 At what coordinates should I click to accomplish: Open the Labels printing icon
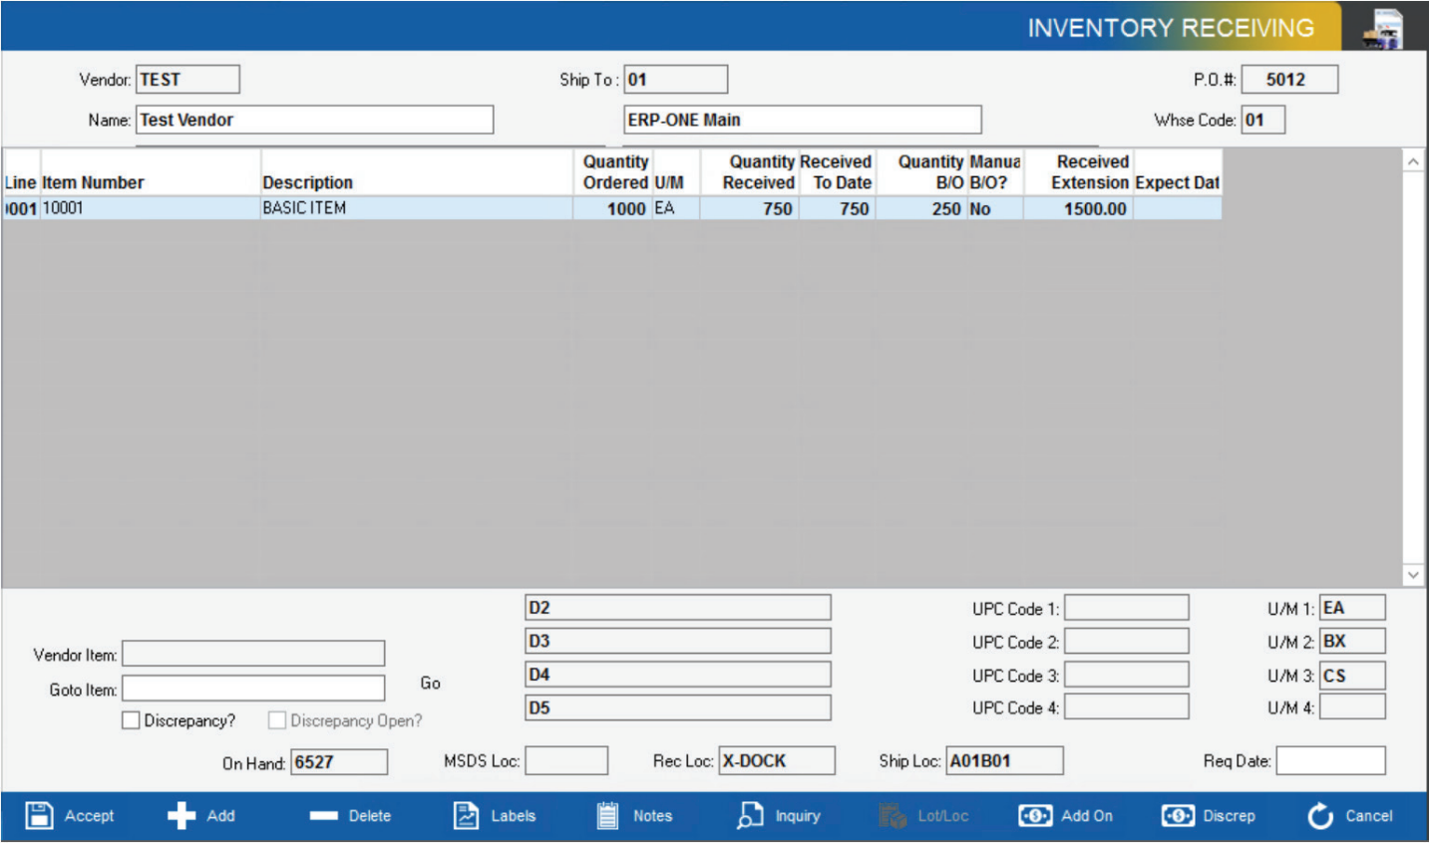[465, 815]
